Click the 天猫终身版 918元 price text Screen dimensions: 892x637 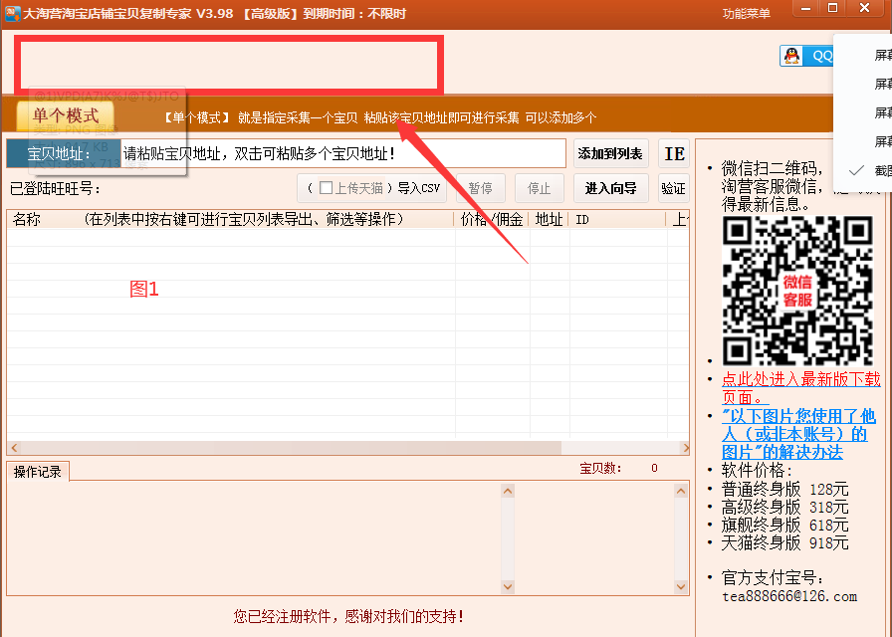coord(785,543)
